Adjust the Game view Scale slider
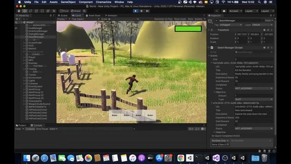The image size is (291, 164). coord(122,19)
